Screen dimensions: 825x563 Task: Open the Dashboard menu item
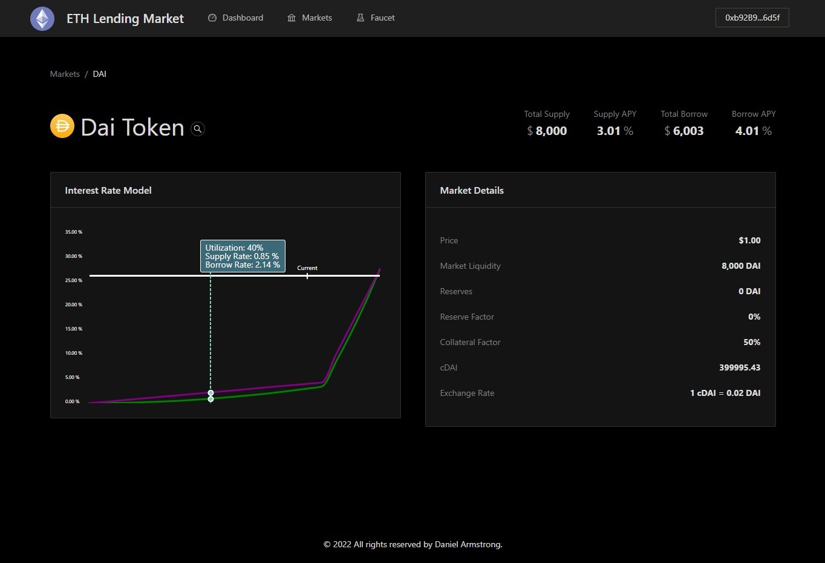[243, 18]
